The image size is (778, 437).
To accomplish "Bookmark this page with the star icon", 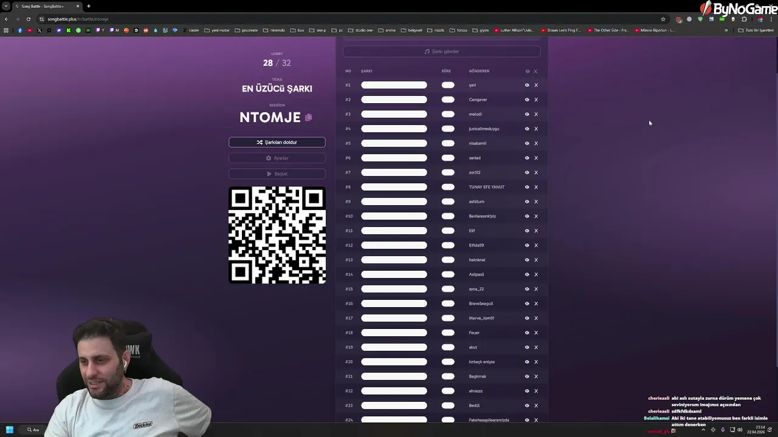I will tap(663, 19).
